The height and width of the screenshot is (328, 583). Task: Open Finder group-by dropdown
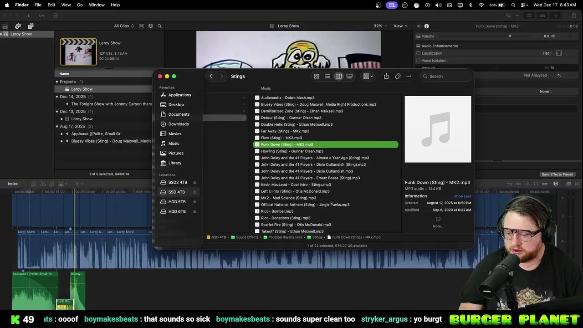[368, 76]
